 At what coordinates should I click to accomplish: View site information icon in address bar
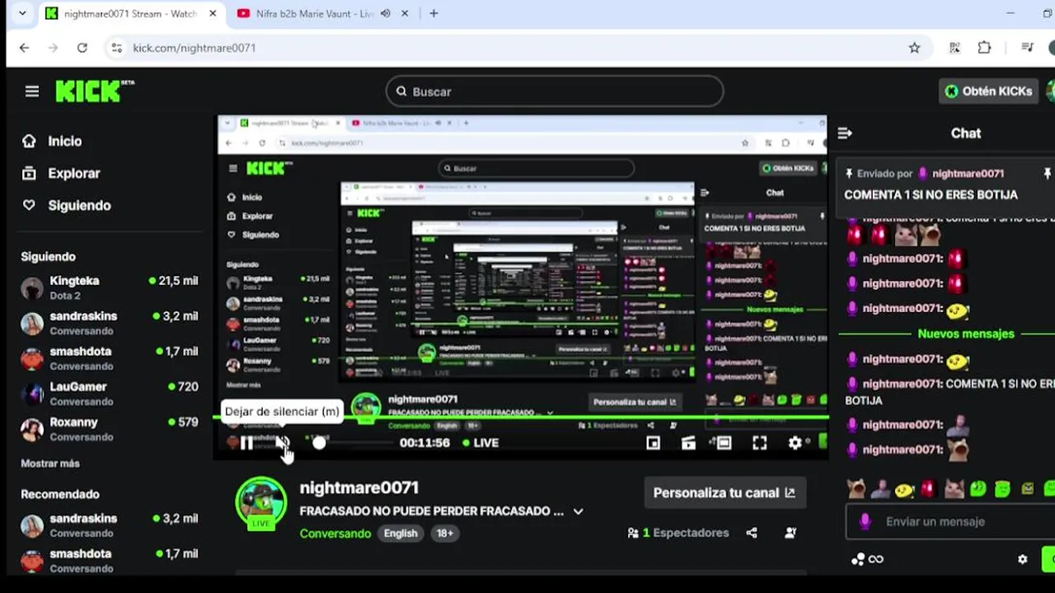click(116, 48)
